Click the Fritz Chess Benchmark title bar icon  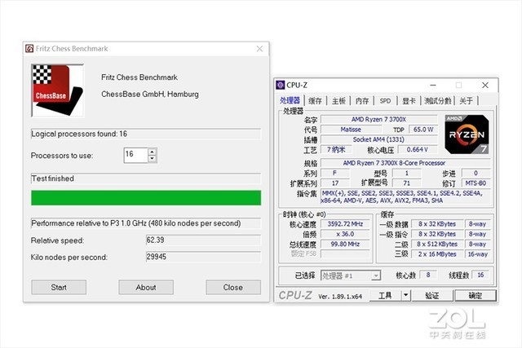click(29, 49)
